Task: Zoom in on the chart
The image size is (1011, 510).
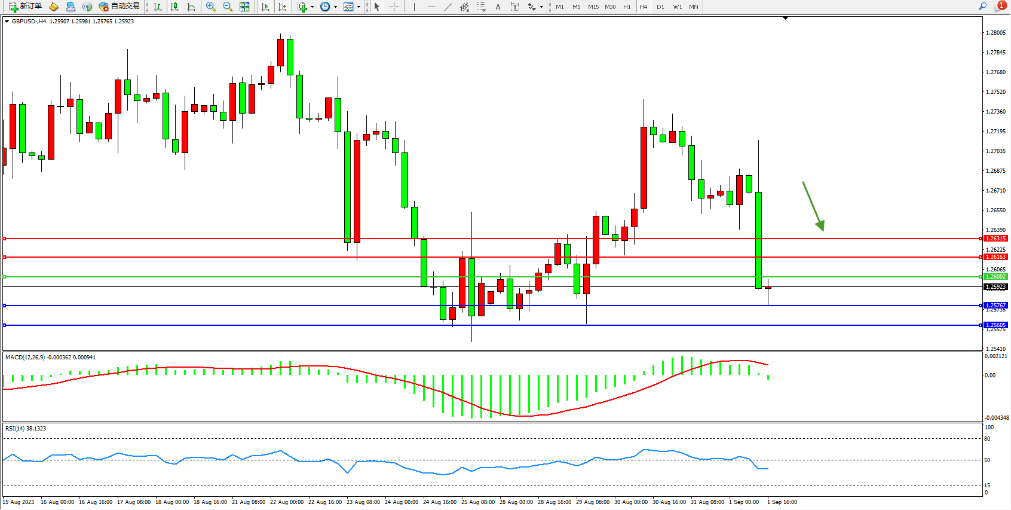Action: [211, 7]
